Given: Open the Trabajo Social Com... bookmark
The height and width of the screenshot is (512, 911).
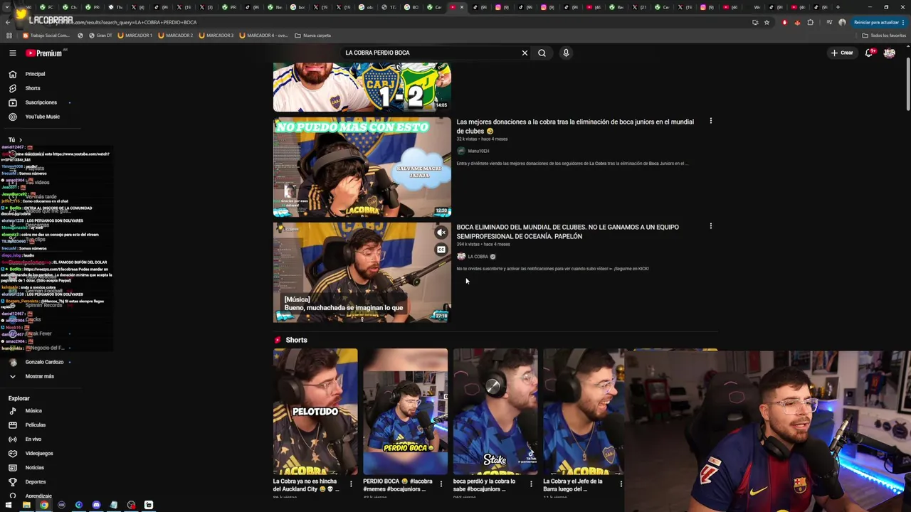Looking at the screenshot, I should [46, 35].
